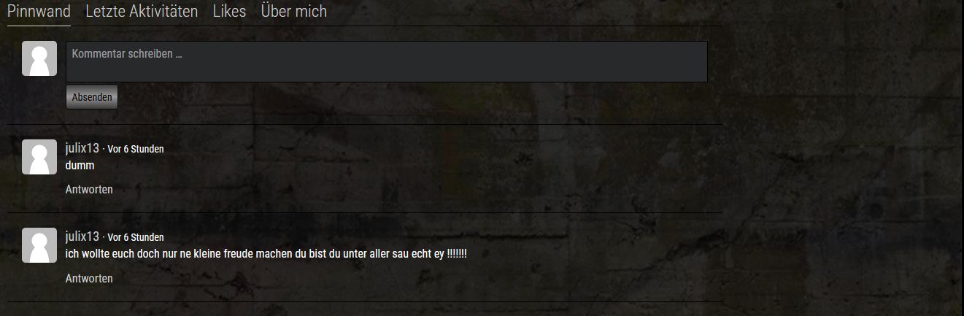Click the comment text starting 'ich wollte euch'
964x316 pixels.
point(266,254)
